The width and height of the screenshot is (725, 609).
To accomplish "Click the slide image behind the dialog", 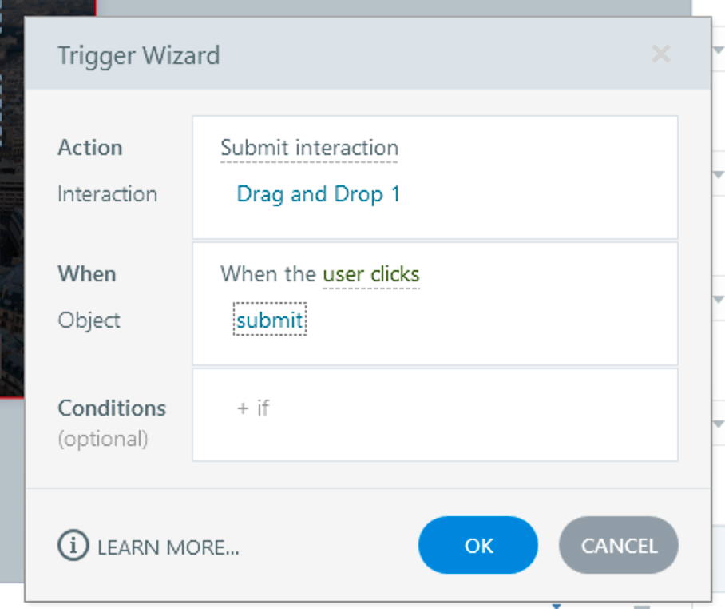I will tap(11, 240).
